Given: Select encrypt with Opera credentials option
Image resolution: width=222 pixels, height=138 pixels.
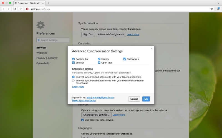Looking at the screenshot, I should pyautogui.click(x=73, y=77).
